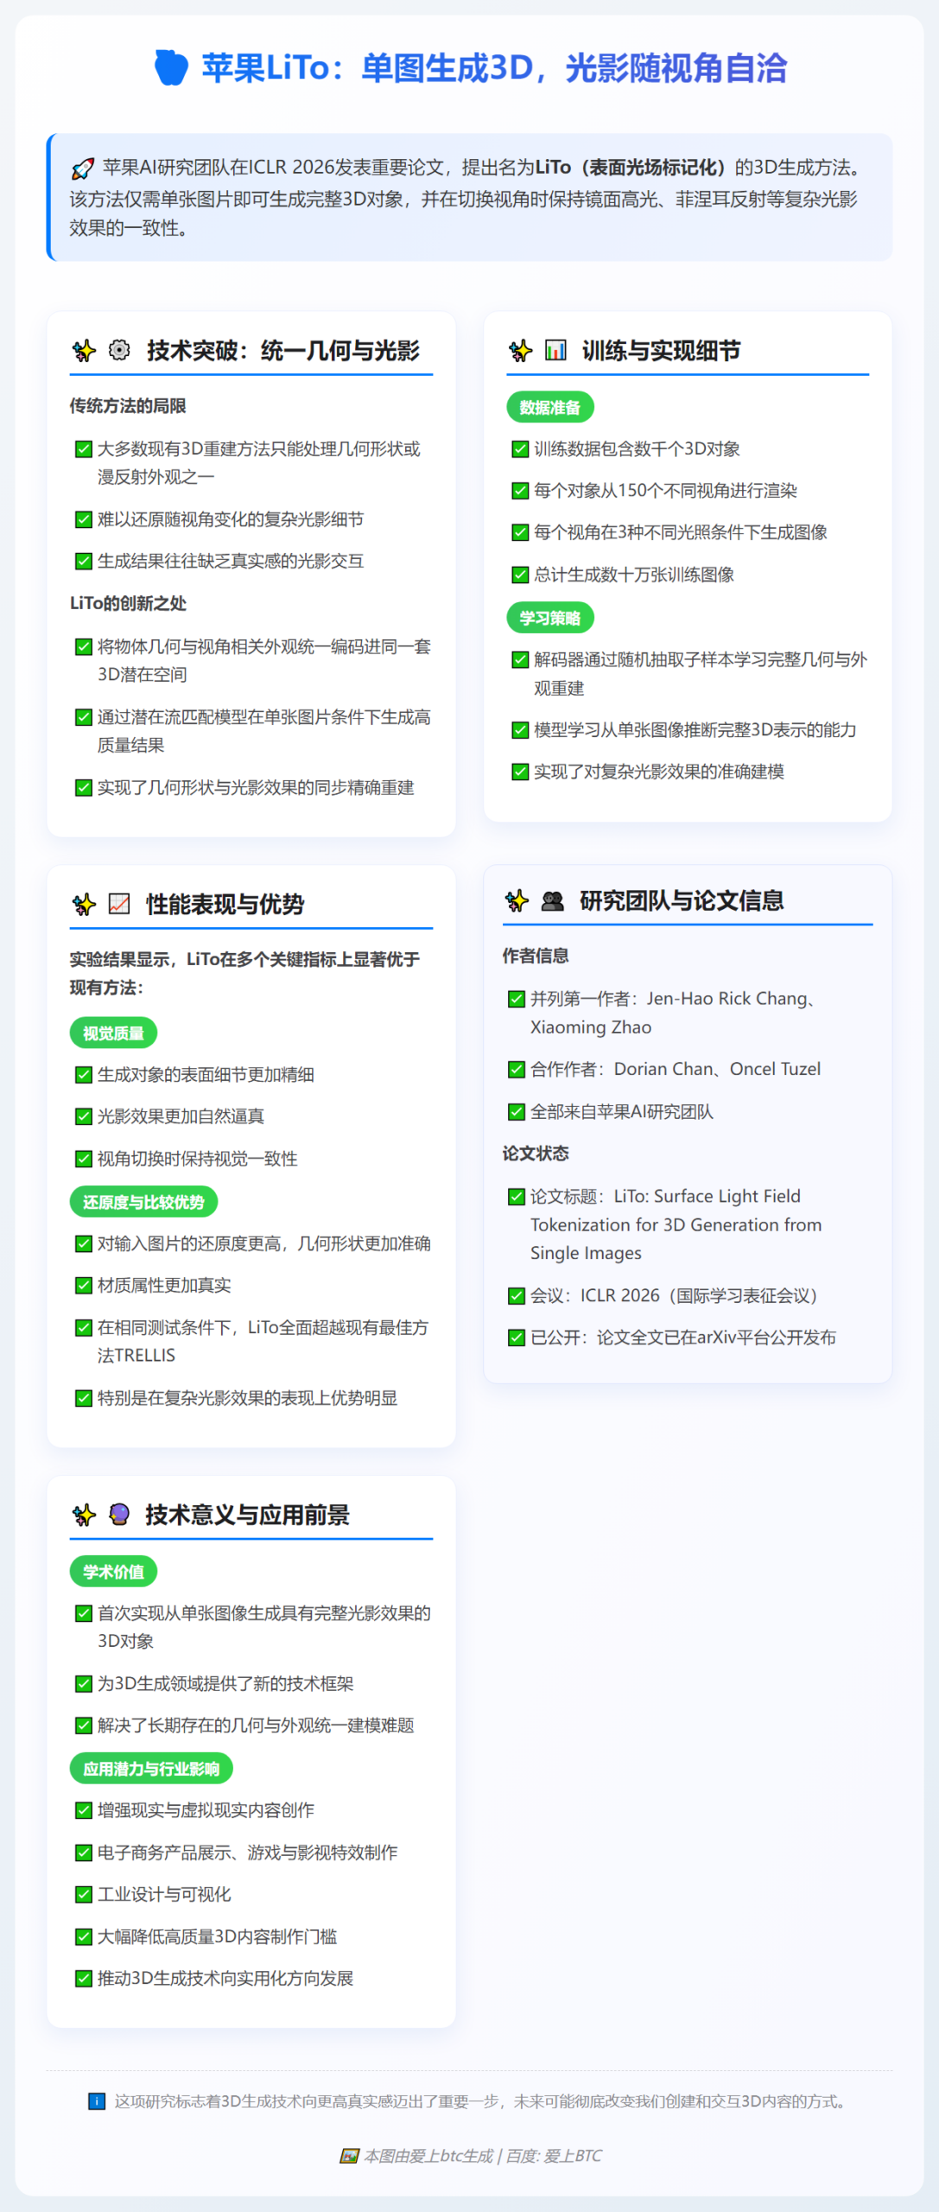Click the text 已公开：论文全文已在arXiv平台公开发布
Screen dimensions: 939x2212
click(x=683, y=1338)
